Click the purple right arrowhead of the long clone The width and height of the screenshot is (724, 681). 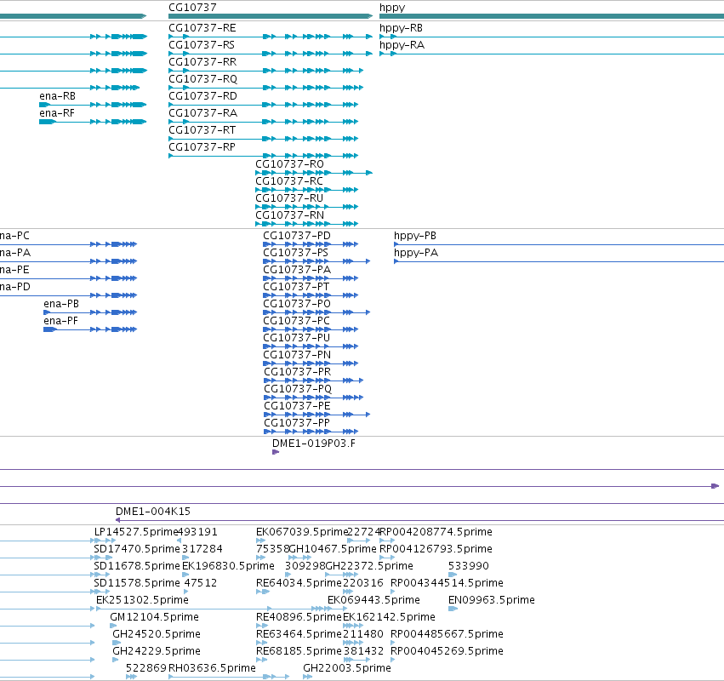[715, 486]
